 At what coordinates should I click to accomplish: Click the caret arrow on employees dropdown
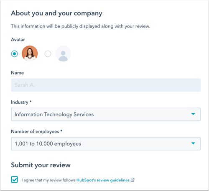point(193,143)
